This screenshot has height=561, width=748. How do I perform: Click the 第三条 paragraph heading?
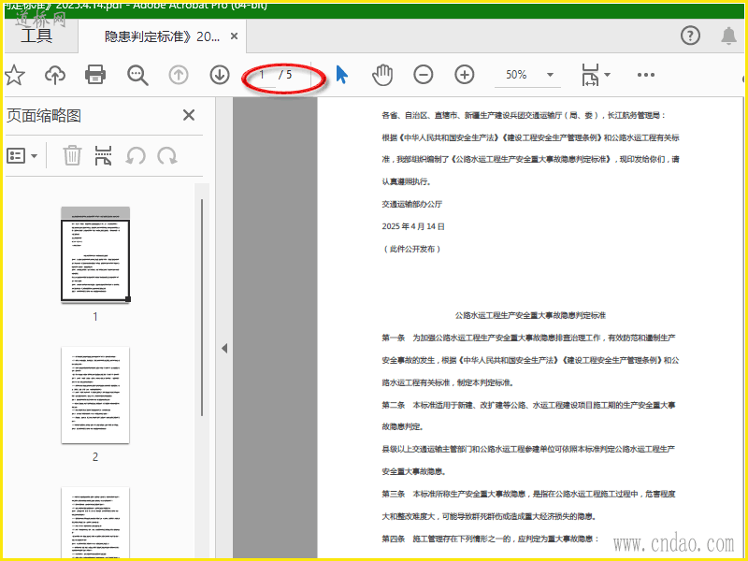click(x=393, y=494)
